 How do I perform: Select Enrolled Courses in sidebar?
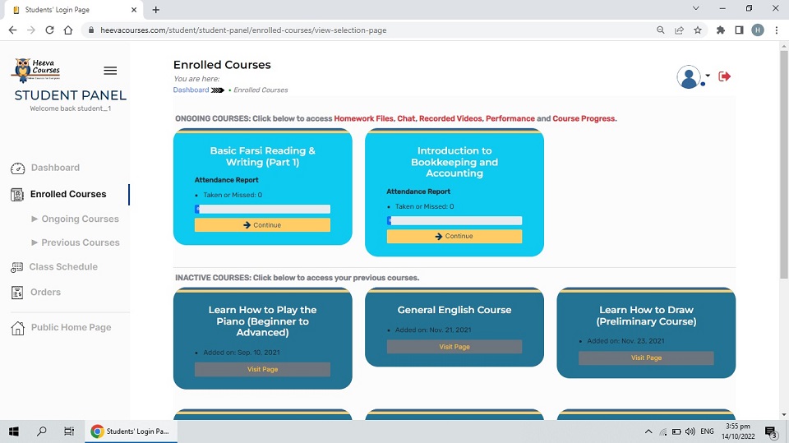pos(68,194)
